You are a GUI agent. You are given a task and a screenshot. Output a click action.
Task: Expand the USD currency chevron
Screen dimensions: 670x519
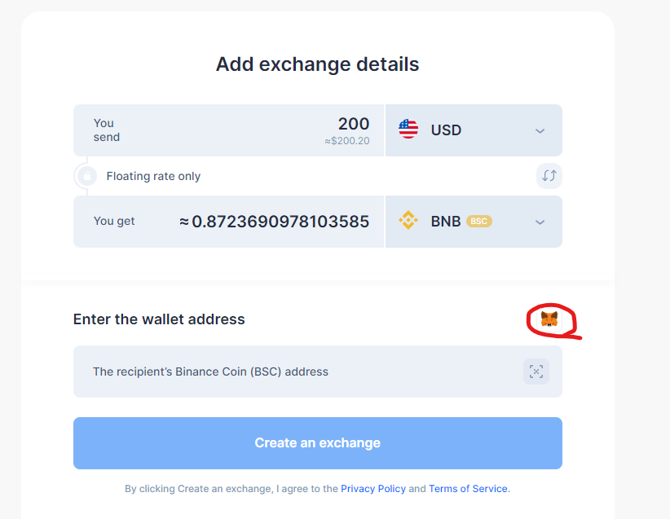[x=540, y=130]
